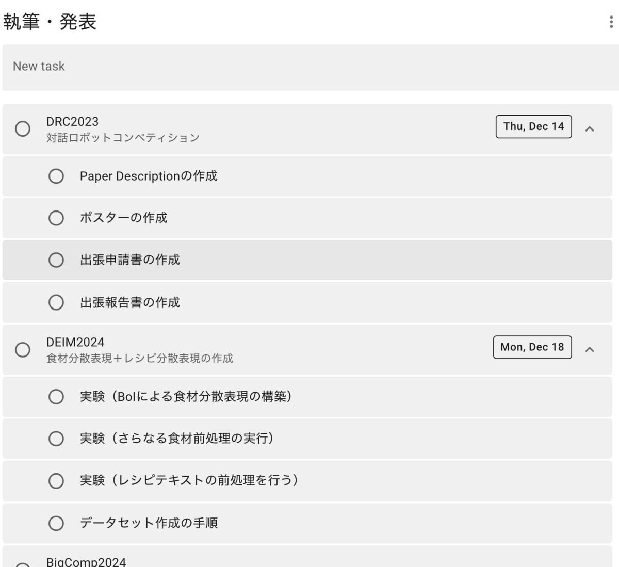619x567 pixels.
Task: Tick the レシピテキストの前処理を行う subtask circle
Action: pos(56,481)
